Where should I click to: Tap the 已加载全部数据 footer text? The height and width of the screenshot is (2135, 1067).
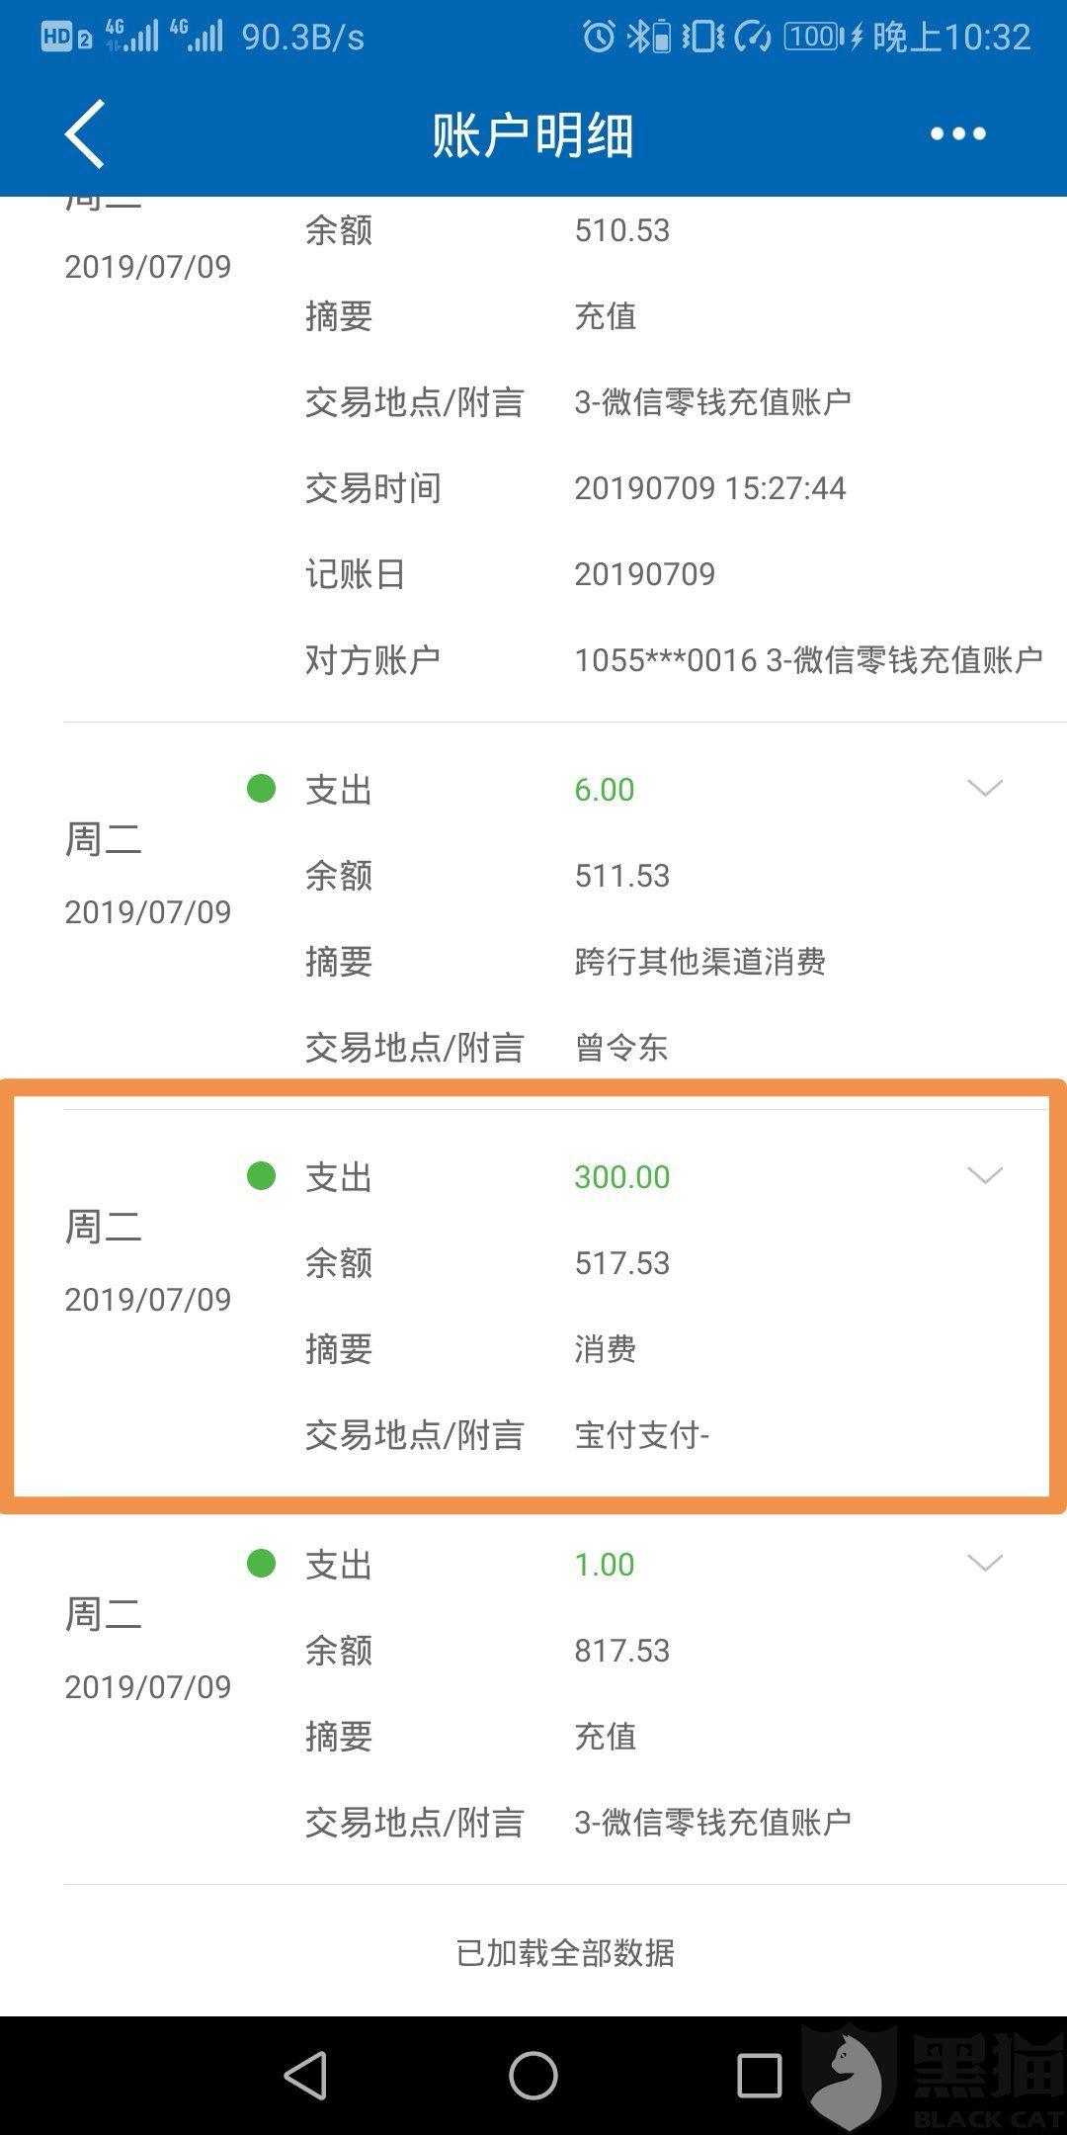(x=565, y=1952)
